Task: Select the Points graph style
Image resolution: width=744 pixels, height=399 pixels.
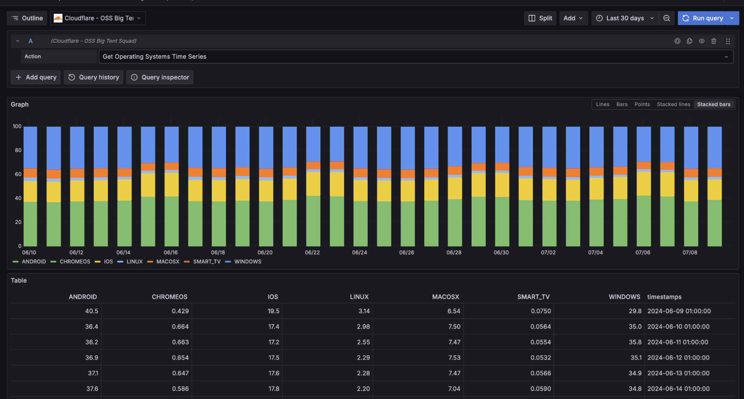Action: click(x=642, y=104)
